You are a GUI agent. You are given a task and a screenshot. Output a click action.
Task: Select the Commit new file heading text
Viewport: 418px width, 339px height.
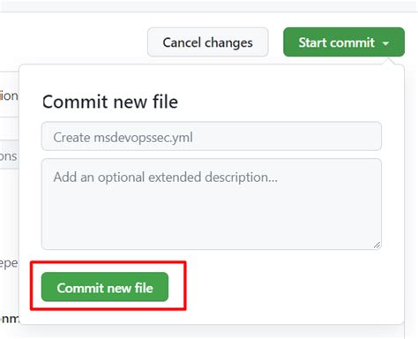pyautogui.click(x=110, y=102)
